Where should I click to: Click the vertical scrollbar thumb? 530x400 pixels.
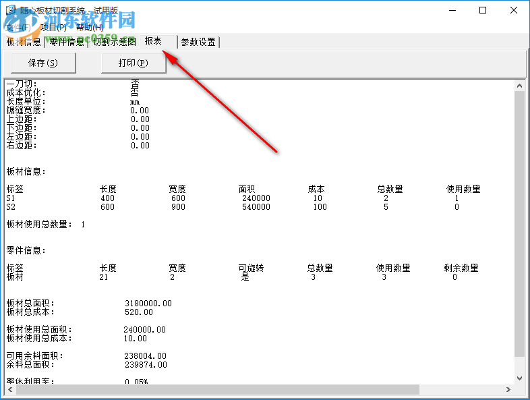coord(519,223)
